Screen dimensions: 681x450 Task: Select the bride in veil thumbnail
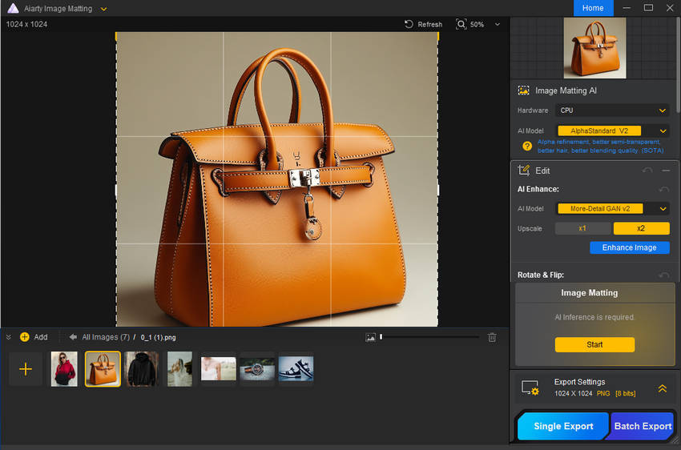point(179,369)
